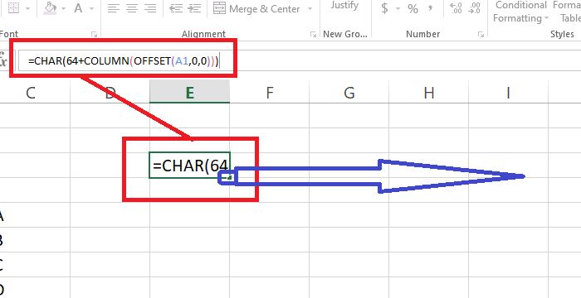Viewport: 581px width, 298px height.
Task: Open the Borders dropdown arrow
Action: (28, 8)
